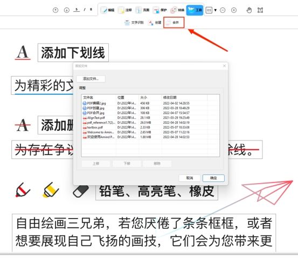Screen dimensions: 298x273
Task: Click the 456 KB size cell
Action: [x=145, y=103]
